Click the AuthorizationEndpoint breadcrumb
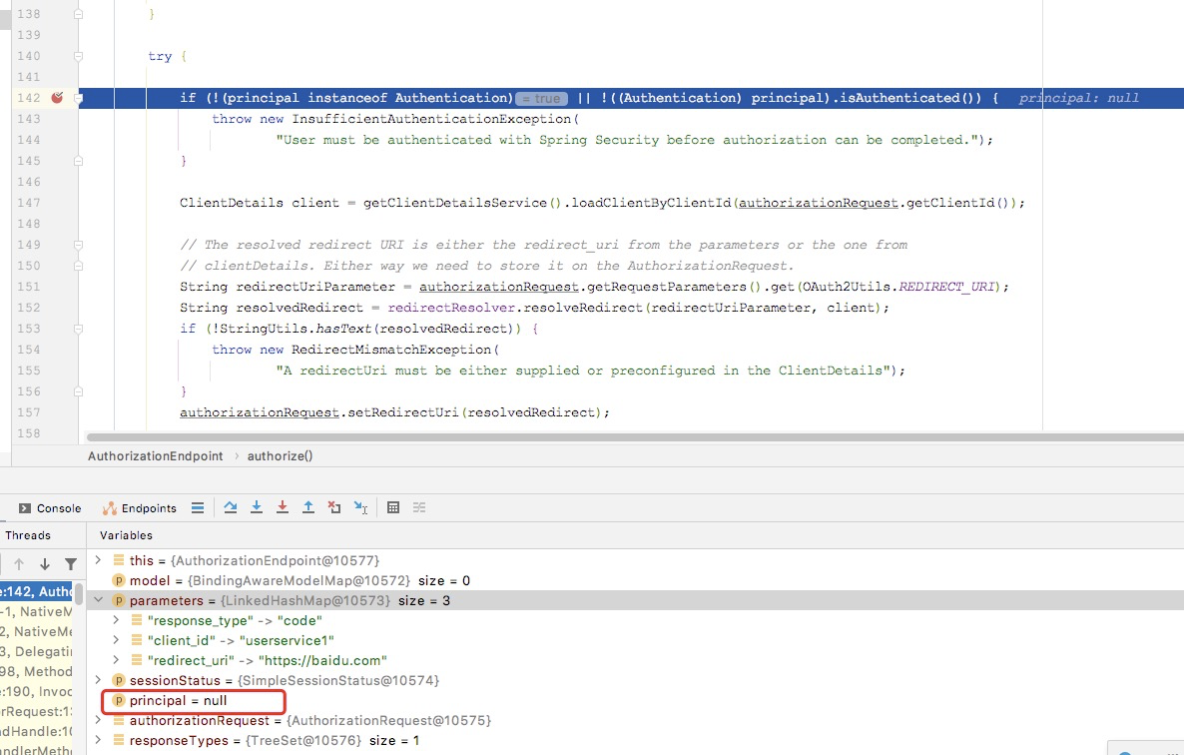This screenshot has height=755, width=1184. pyautogui.click(x=155, y=455)
